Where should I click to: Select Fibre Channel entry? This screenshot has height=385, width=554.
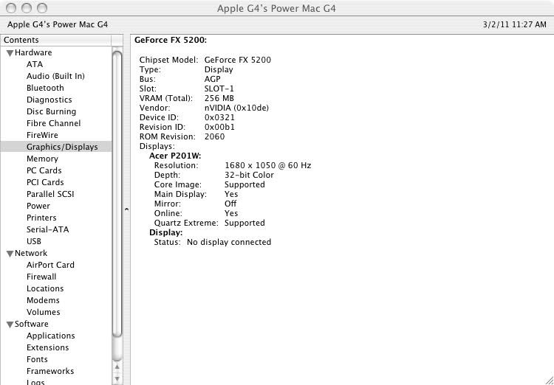click(x=53, y=123)
